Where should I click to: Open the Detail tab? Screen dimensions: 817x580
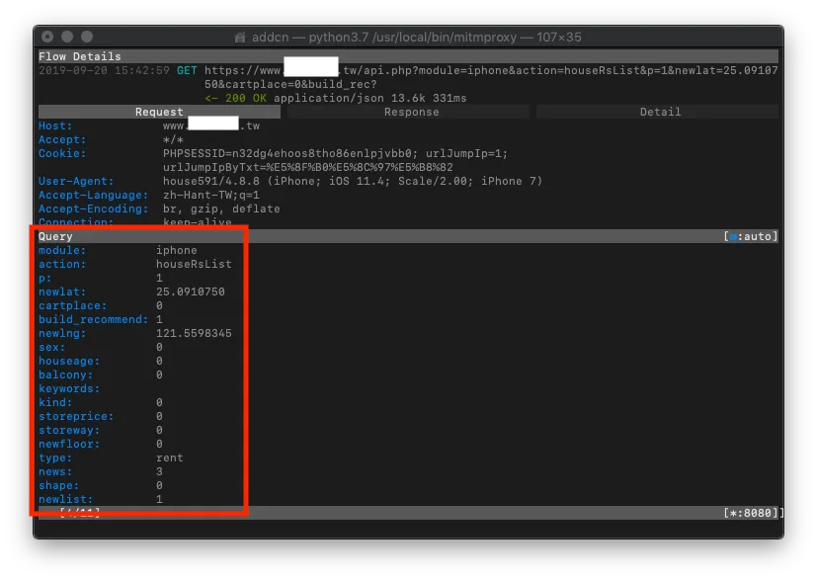tap(659, 113)
